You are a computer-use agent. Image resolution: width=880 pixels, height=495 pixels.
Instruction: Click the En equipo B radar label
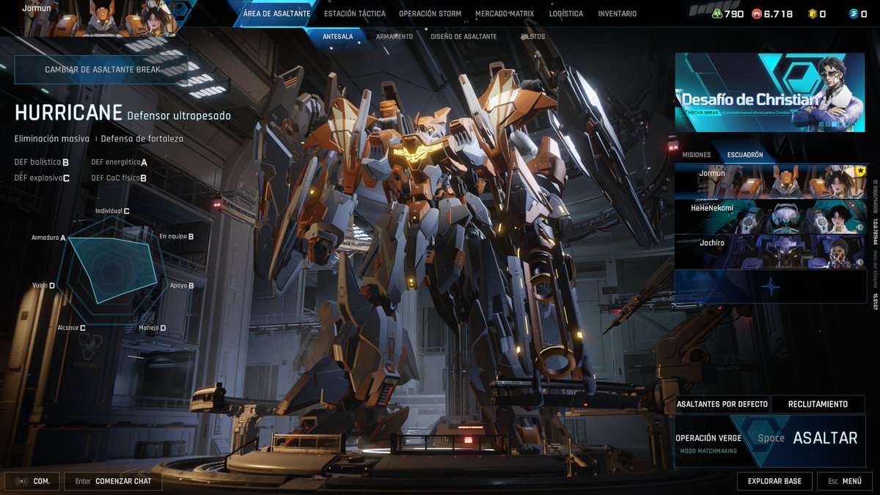(177, 237)
